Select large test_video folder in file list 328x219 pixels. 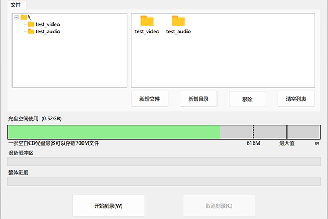(x=147, y=21)
